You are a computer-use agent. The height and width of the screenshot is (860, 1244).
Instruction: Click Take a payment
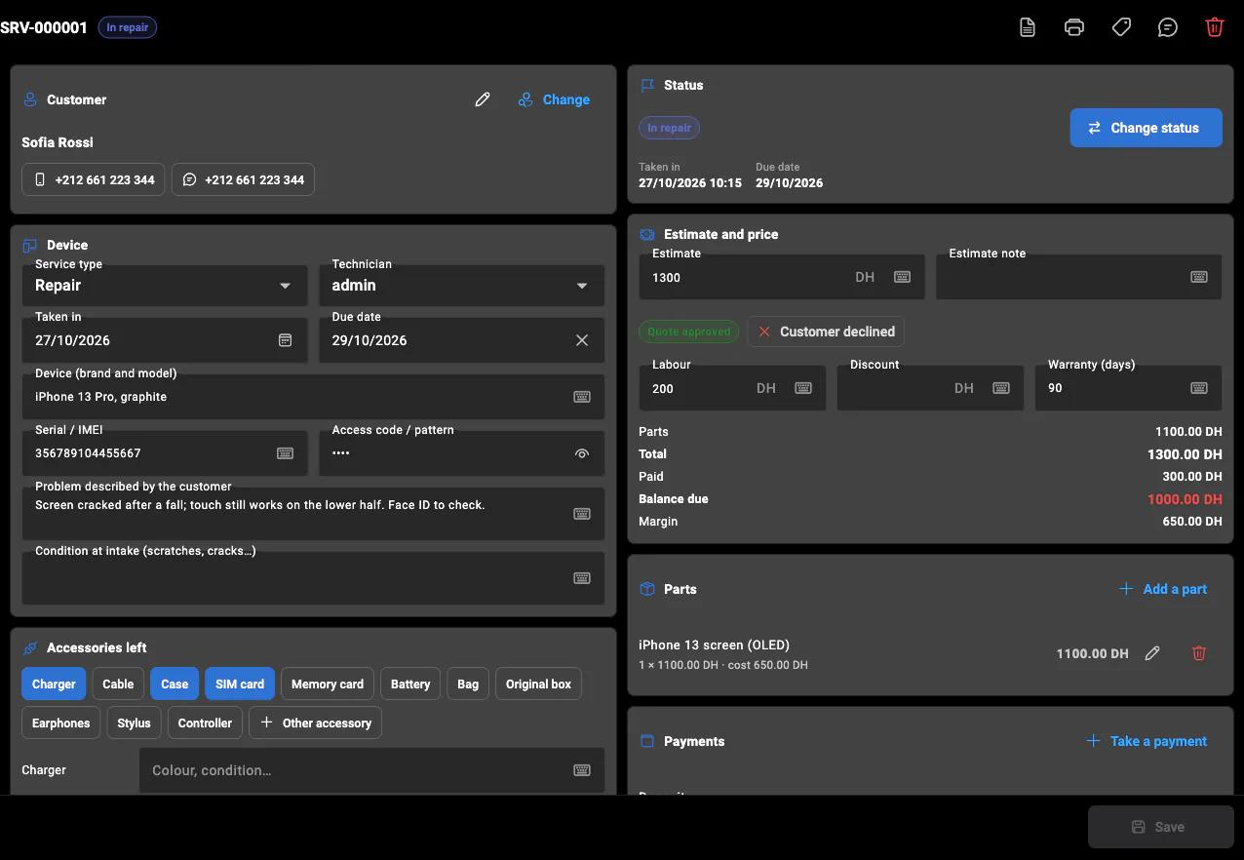[1147, 741]
